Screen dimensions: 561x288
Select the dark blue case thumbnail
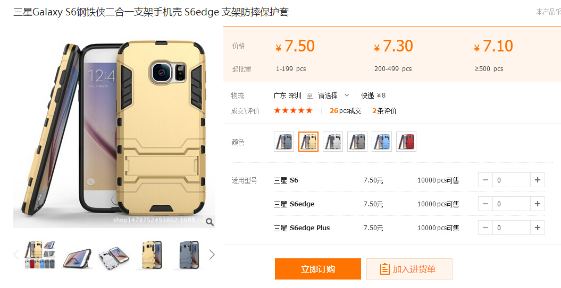188,255
